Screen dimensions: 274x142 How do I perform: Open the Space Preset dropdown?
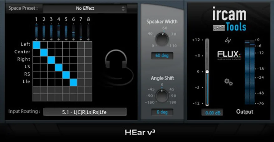[85, 8]
